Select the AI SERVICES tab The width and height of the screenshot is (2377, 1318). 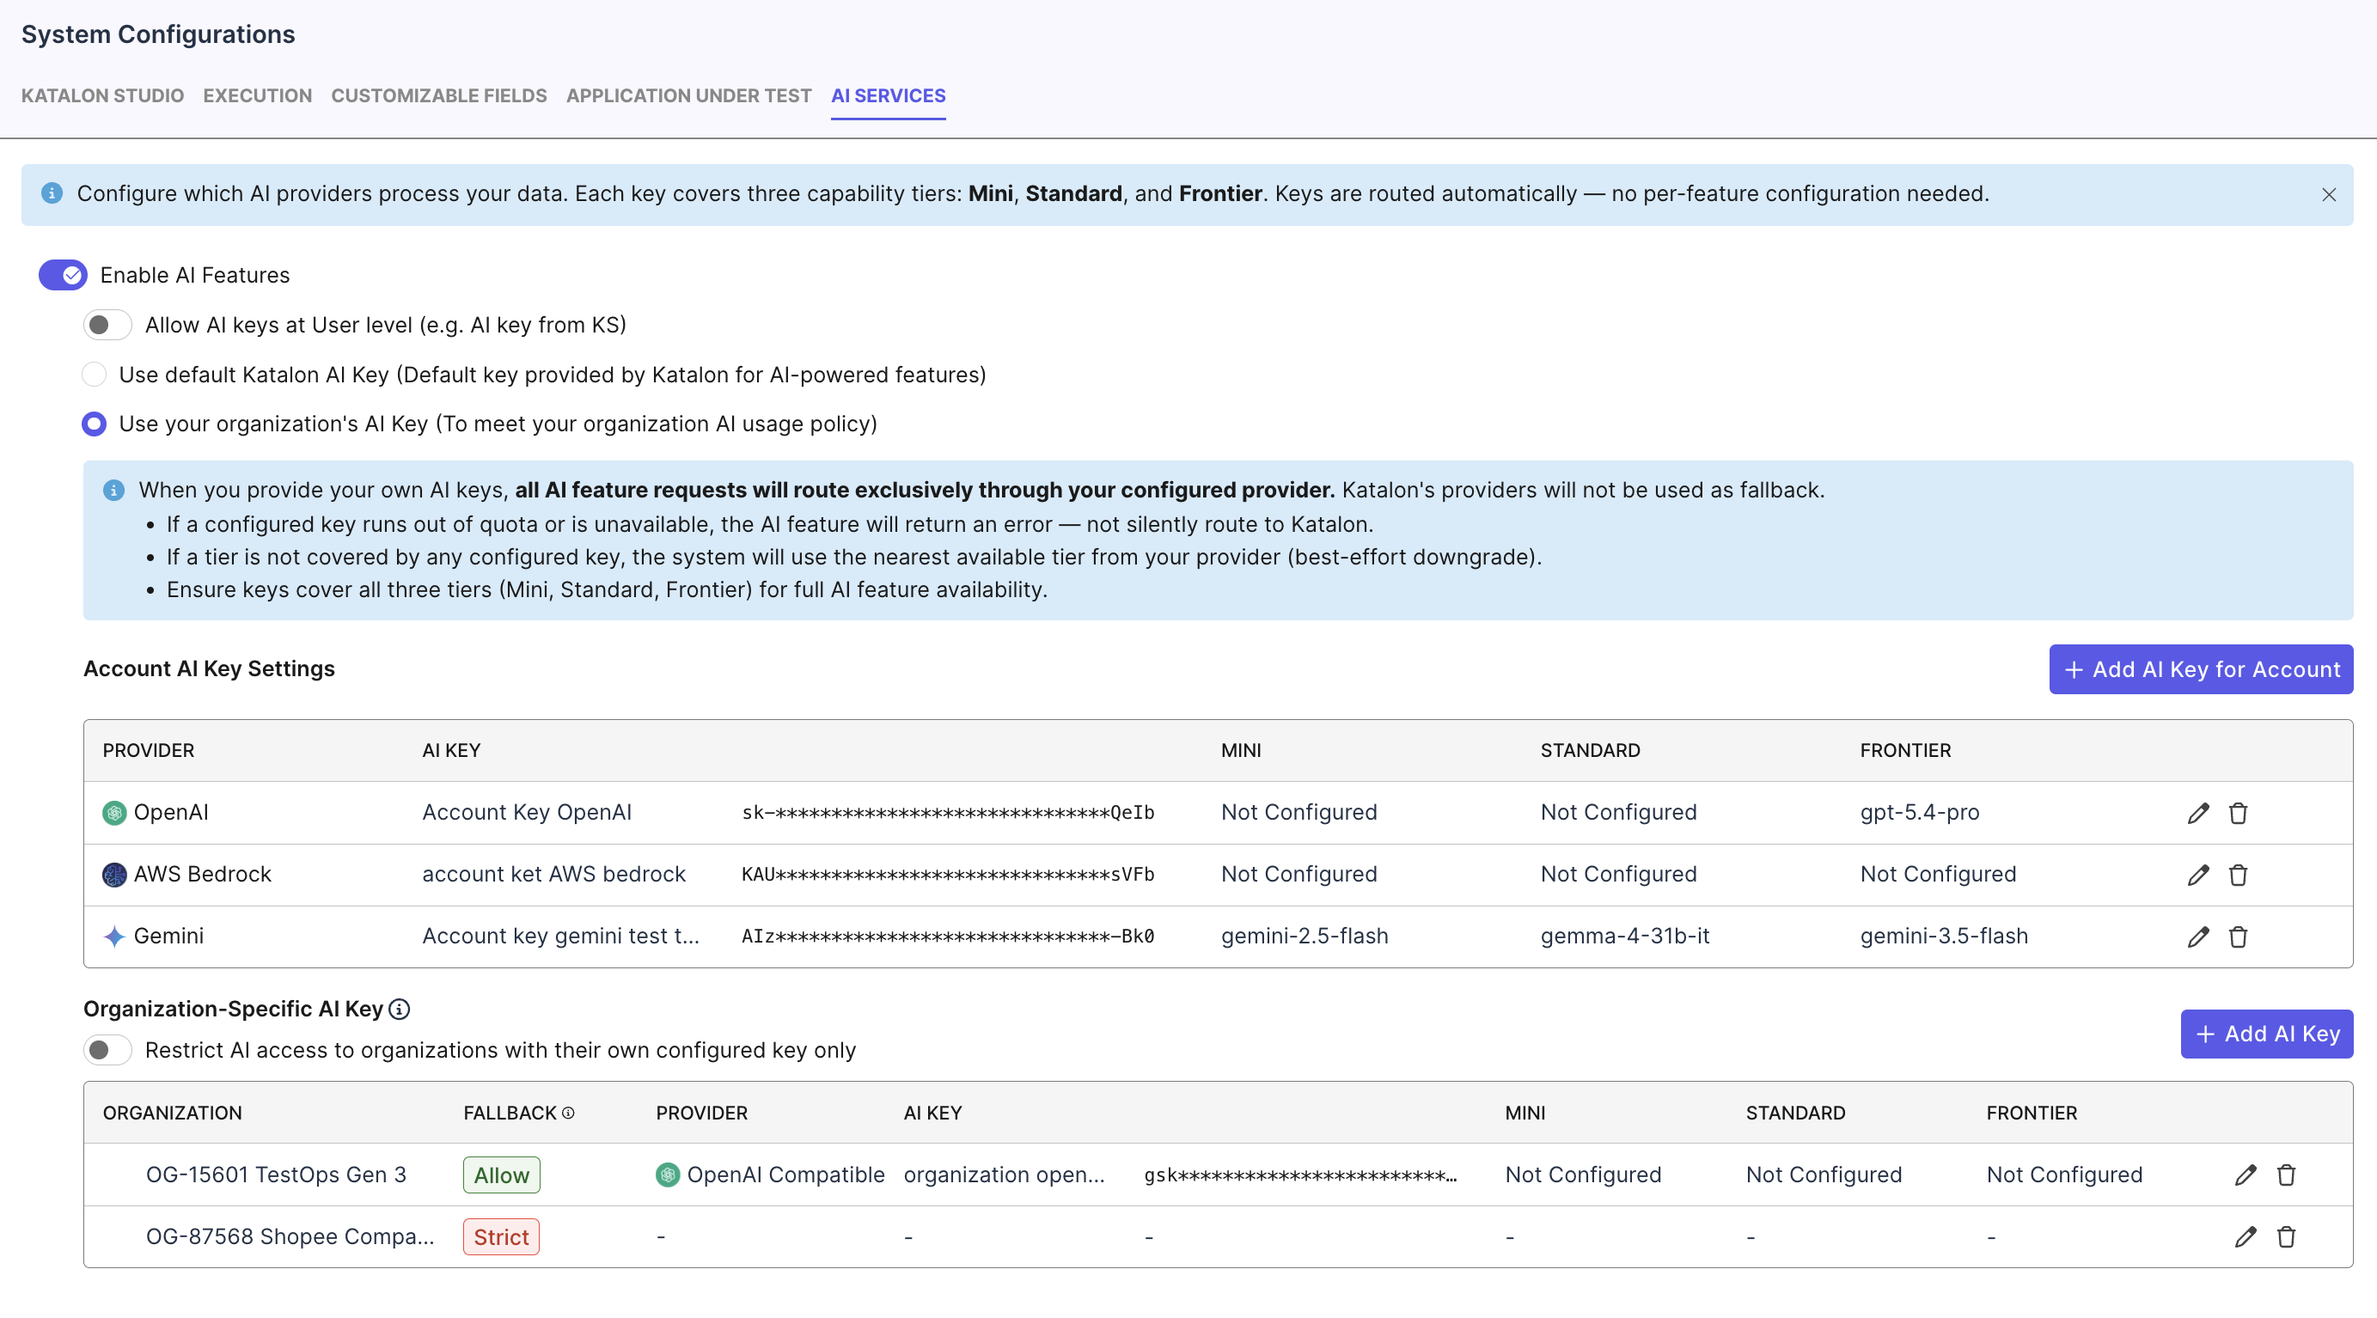click(889, 96)
